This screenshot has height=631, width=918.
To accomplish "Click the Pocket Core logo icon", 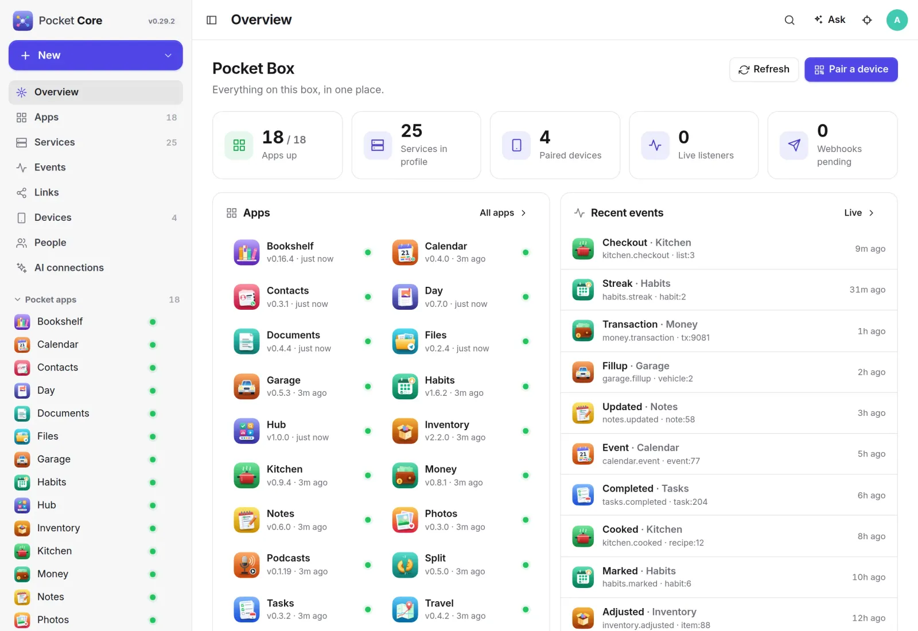I will 23,21.
